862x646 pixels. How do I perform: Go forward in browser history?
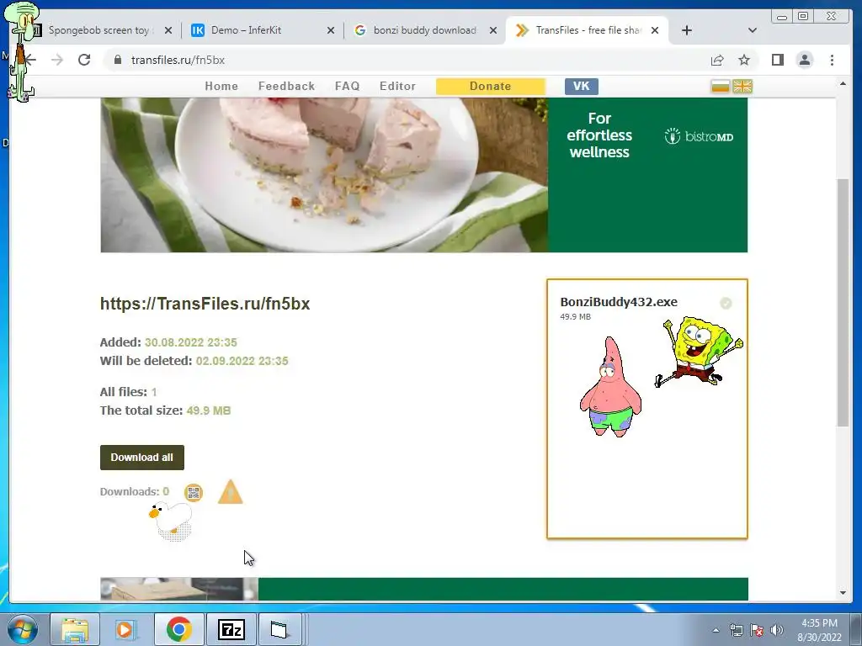[x=57, y=60]
